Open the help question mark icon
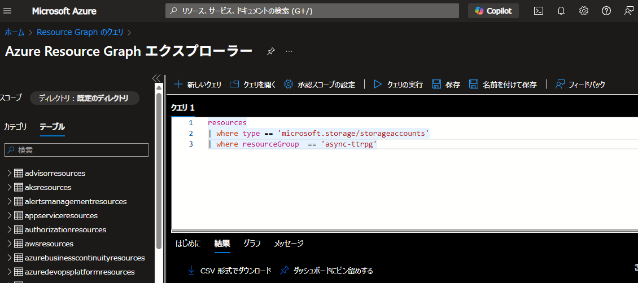638x283 pixels. (606, 11)
